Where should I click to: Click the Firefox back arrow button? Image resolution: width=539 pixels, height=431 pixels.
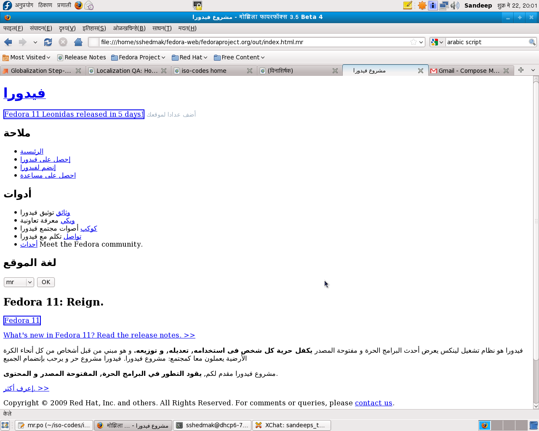pyautogui.click(x=8, y=42)
